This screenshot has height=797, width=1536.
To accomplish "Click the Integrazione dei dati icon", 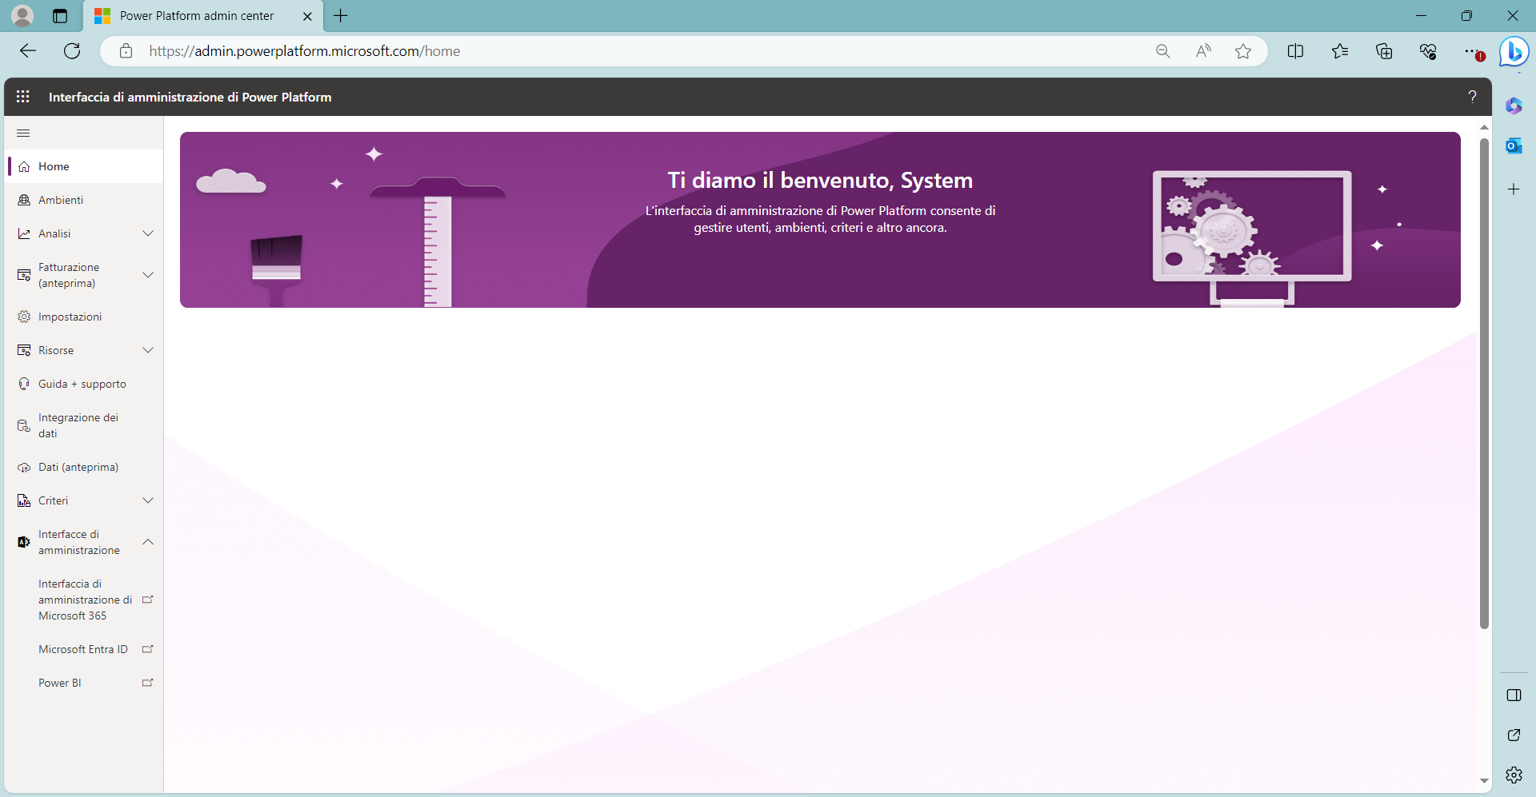I will tap(24, 426).
